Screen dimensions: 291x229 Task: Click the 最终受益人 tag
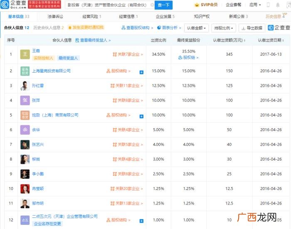(x=68, y=58)
